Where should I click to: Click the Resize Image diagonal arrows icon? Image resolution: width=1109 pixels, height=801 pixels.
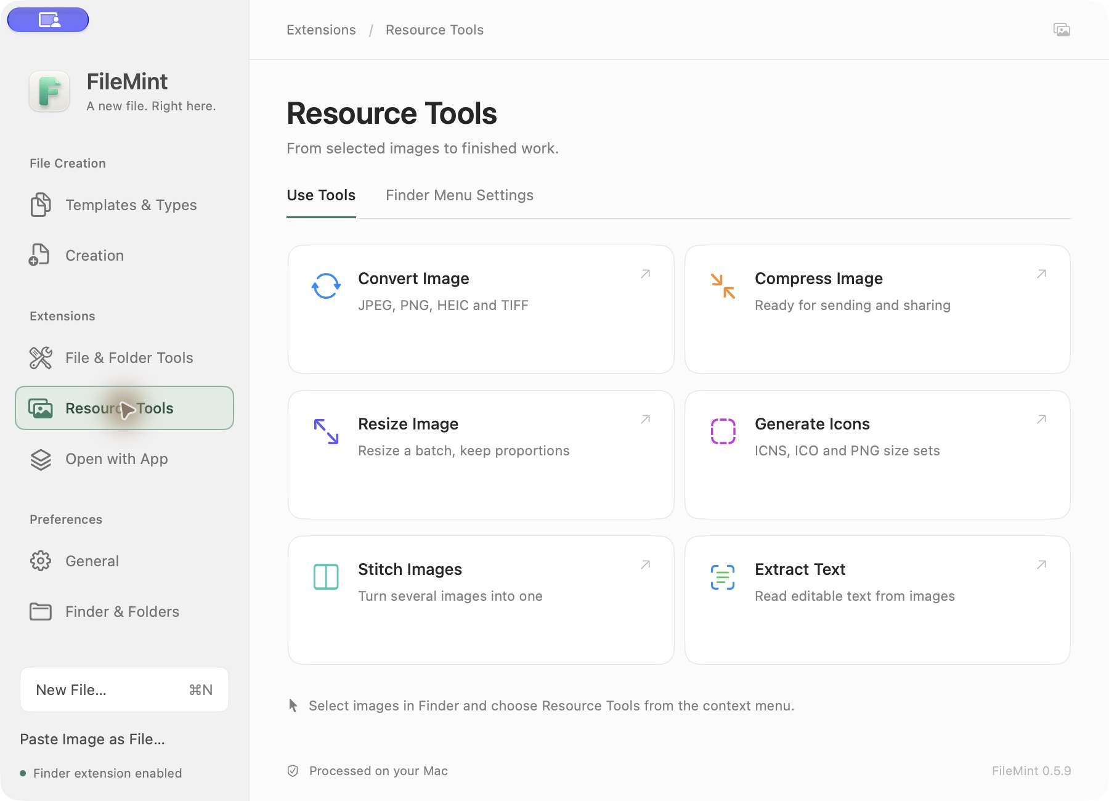(326, 431)
